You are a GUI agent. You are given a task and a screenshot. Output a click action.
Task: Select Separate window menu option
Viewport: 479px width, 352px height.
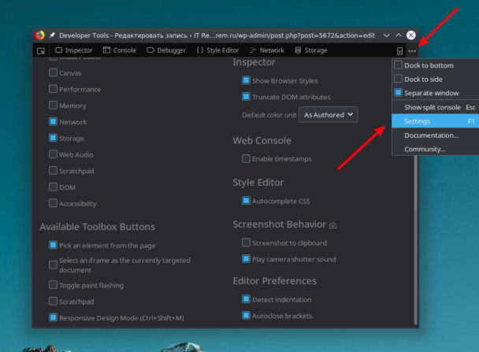pos(436,93)
